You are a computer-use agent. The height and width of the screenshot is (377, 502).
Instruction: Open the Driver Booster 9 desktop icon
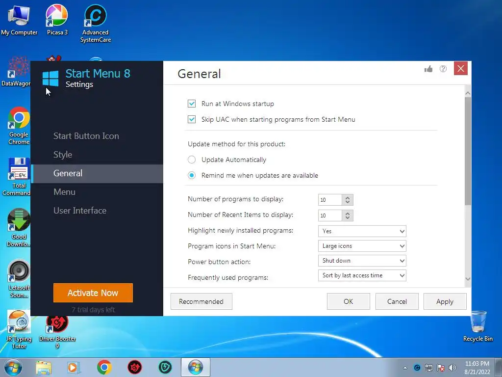pos(57,332)
